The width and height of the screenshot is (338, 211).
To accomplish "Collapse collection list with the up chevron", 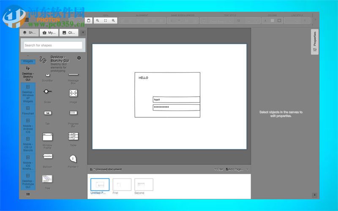I will pyautogui.click(x=28, y=56).
